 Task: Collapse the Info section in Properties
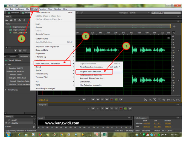pyautogui.click(x=6, y=65)
